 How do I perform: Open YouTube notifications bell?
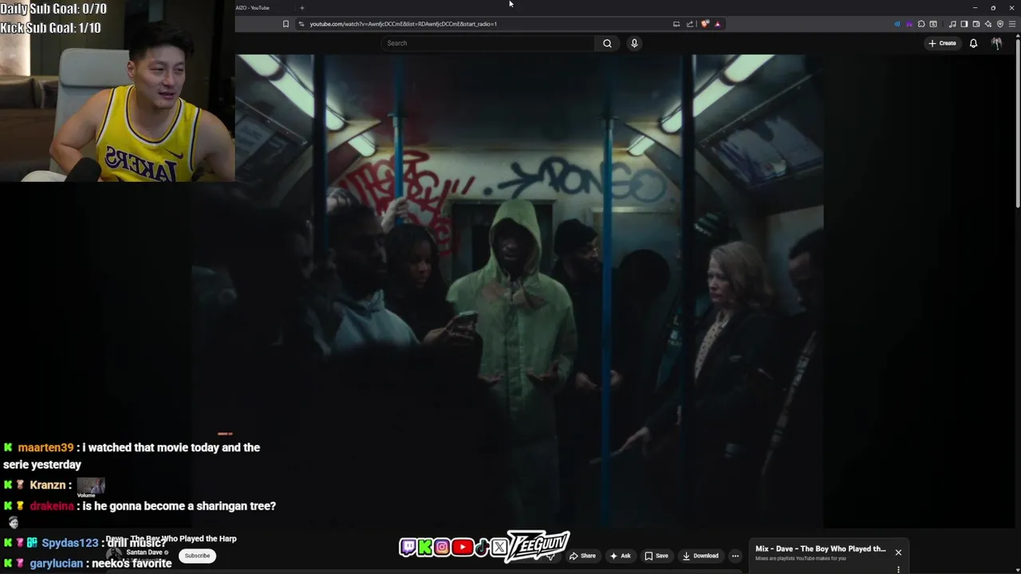pyautogui.click(x=973, y=43)
